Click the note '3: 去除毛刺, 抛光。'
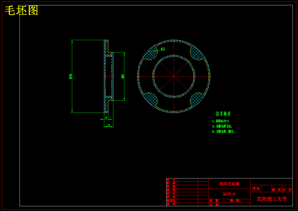The image size is (298, 211). [223, 131]
